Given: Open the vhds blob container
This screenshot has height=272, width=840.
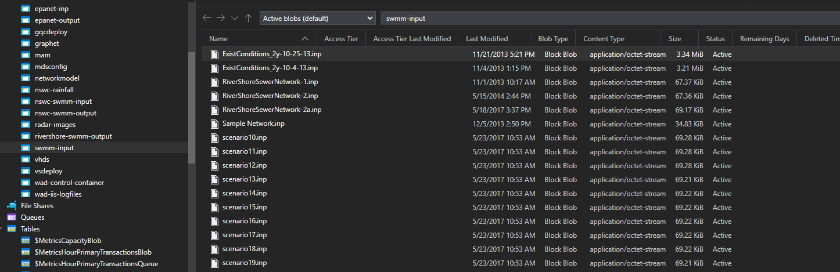Looking at the screenshot, I should pyautogui.click(x=42, y=159).
